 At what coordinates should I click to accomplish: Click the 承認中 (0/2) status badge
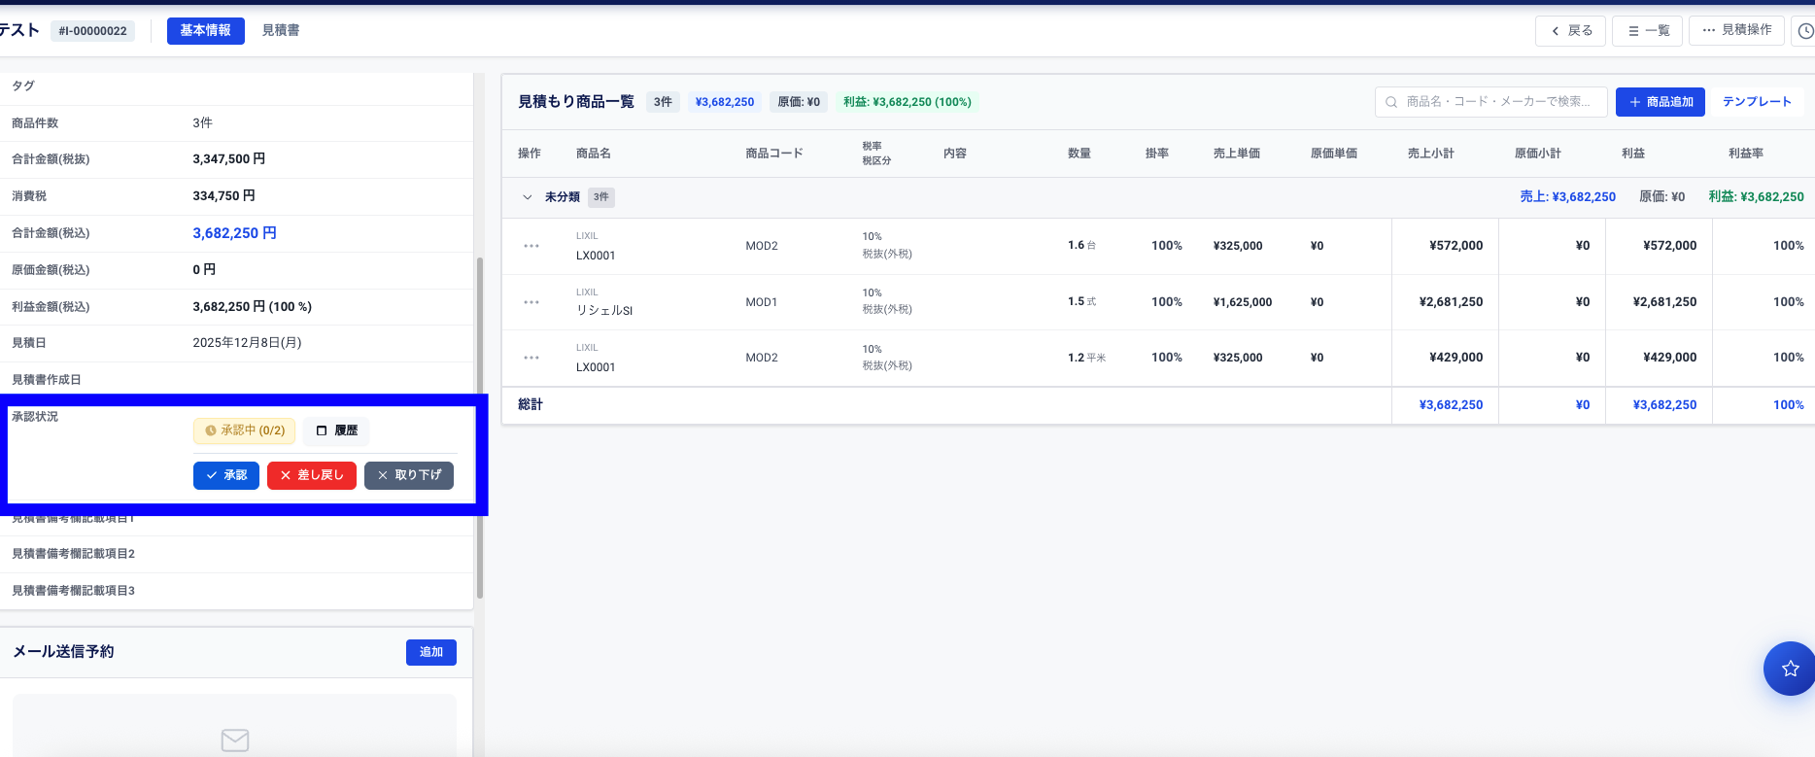245,430
